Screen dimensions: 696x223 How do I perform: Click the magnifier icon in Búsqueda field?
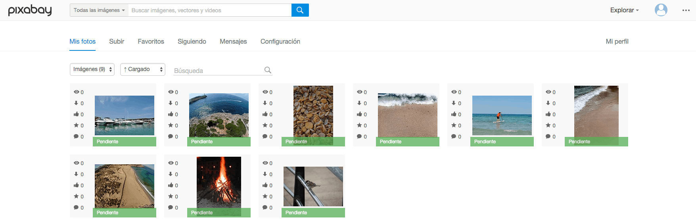268,70
